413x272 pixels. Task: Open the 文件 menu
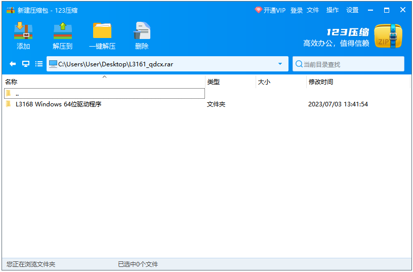(313, 10)
